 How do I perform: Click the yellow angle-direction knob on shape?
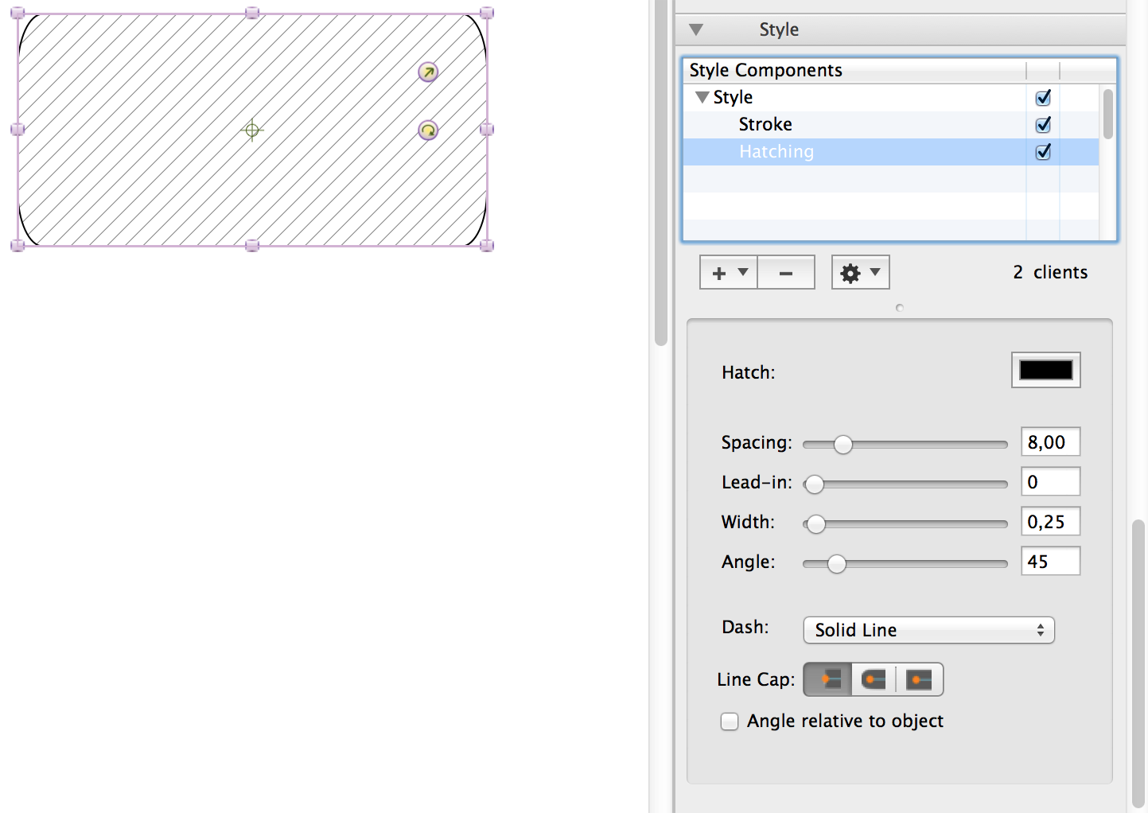pyautogui.click(x=428, y=72)
